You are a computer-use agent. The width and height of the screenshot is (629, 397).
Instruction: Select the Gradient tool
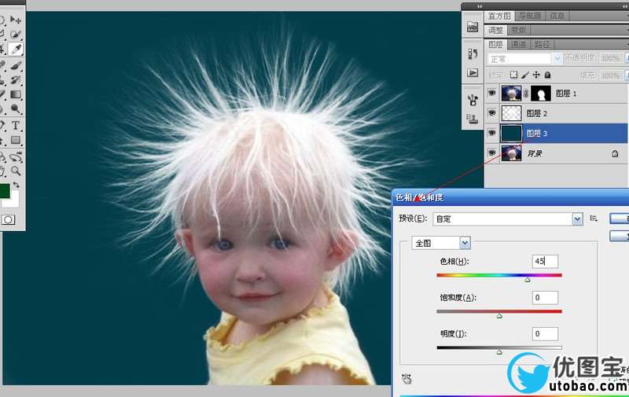pyautogui.click(x=16, y=94)
